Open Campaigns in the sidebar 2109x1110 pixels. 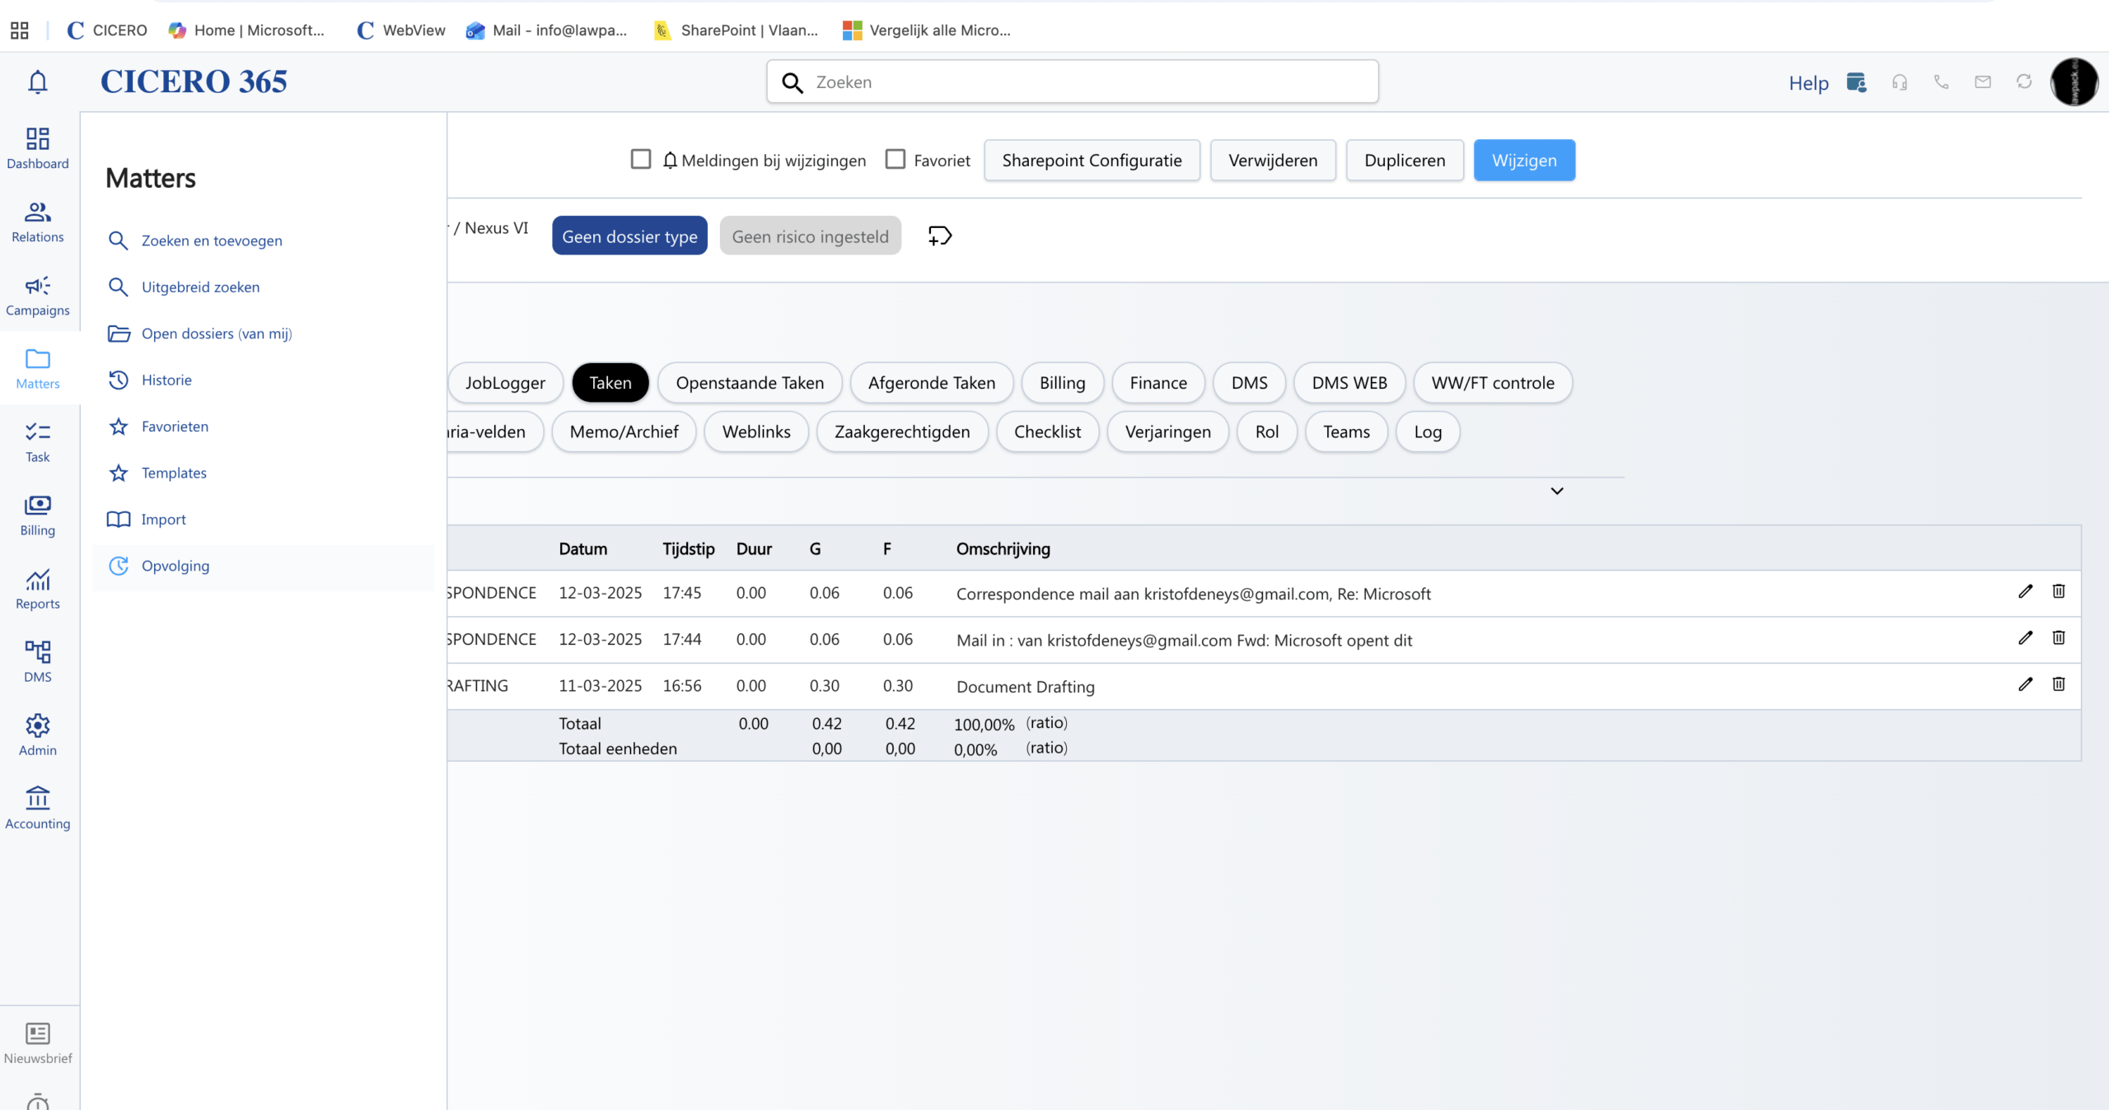[38, 295]
